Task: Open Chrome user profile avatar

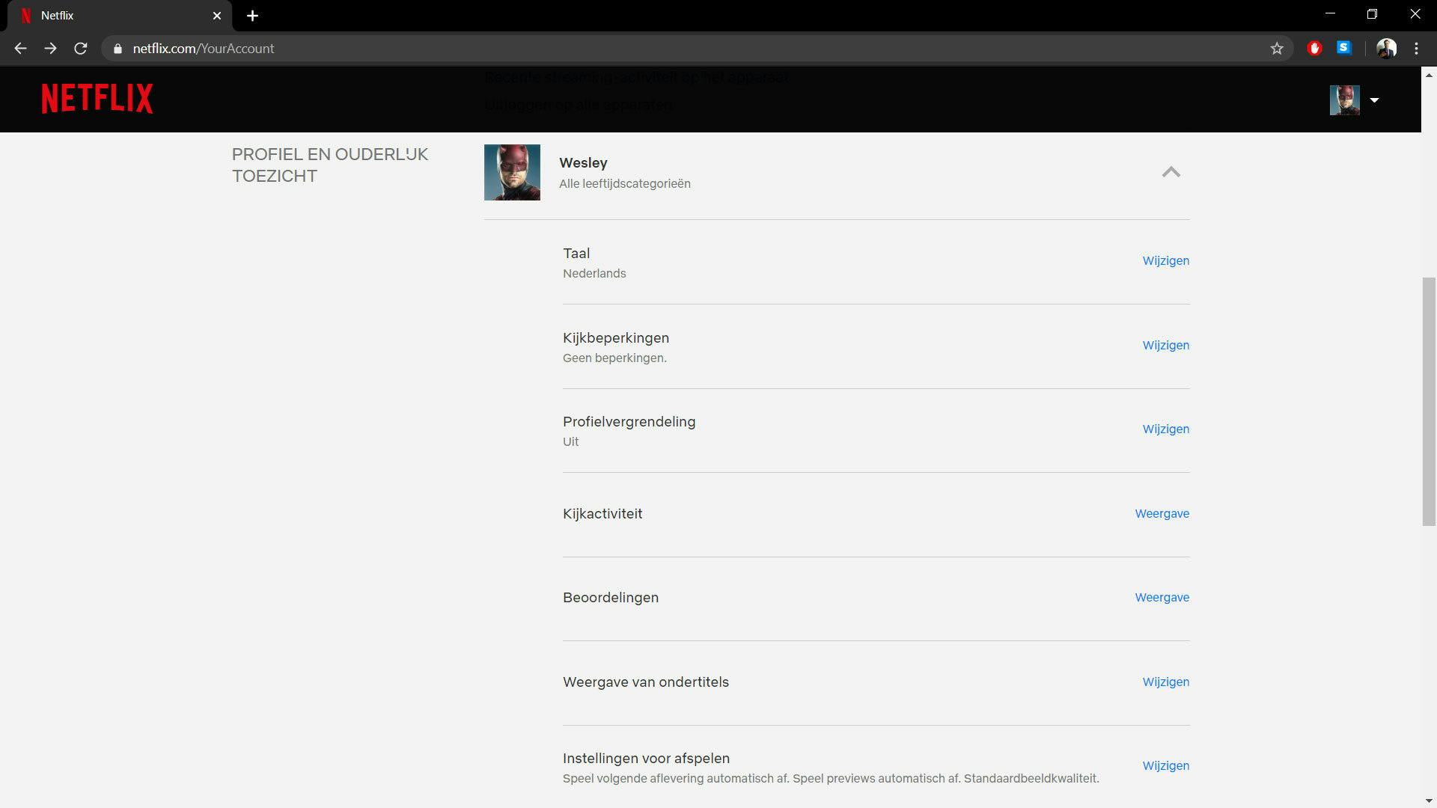Action: click(1386, 49)
